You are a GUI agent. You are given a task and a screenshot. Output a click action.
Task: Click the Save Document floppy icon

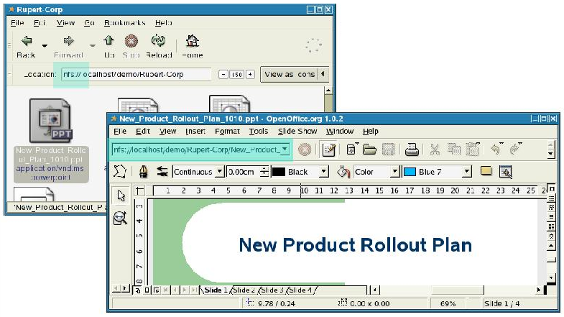click(389, 150)
